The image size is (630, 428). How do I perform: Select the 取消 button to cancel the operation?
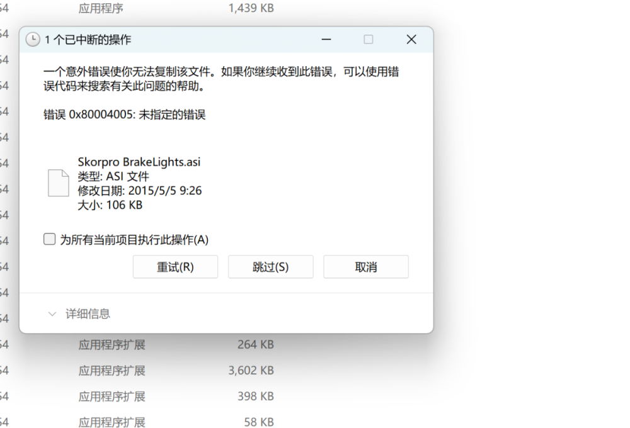(x=366, y=267)
